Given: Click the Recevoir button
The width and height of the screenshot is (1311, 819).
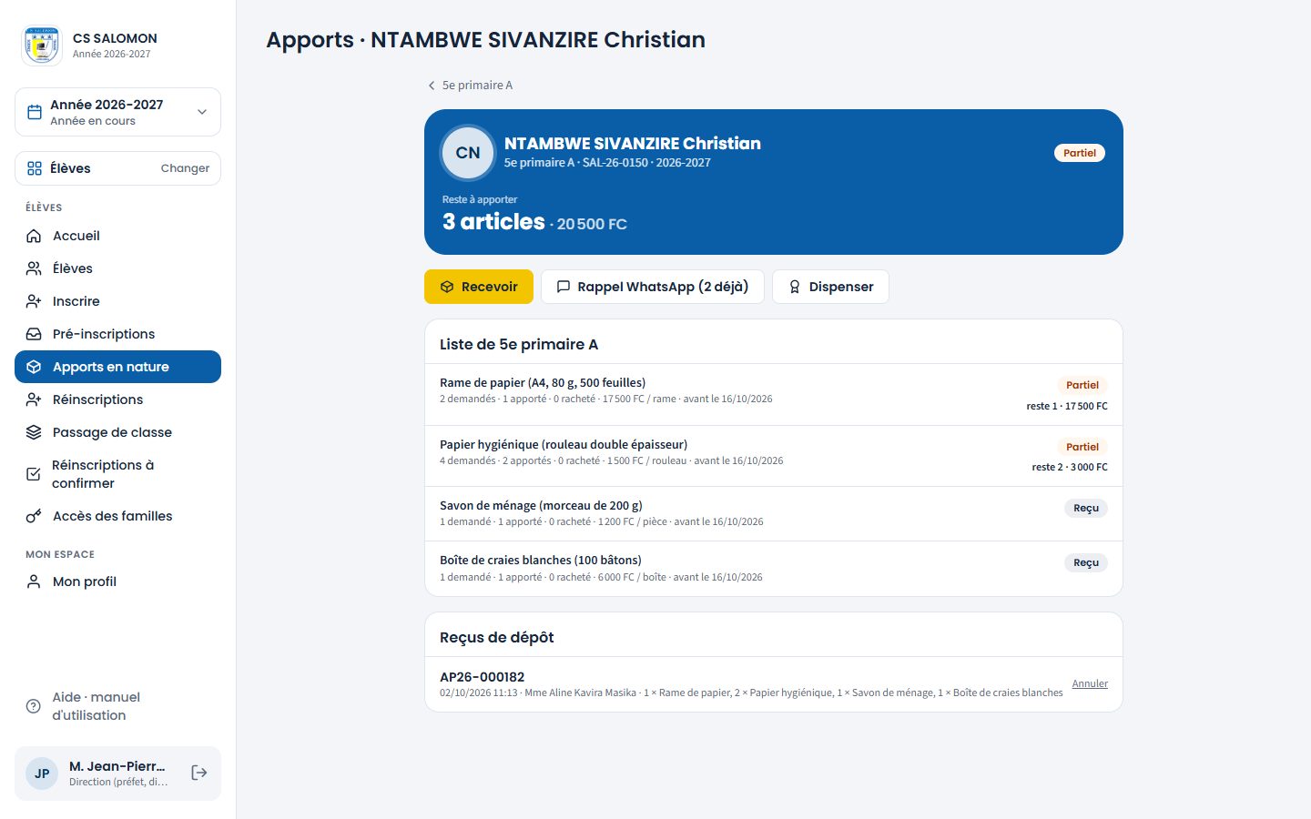Looking at the screenshot, I should coord(479,287).
